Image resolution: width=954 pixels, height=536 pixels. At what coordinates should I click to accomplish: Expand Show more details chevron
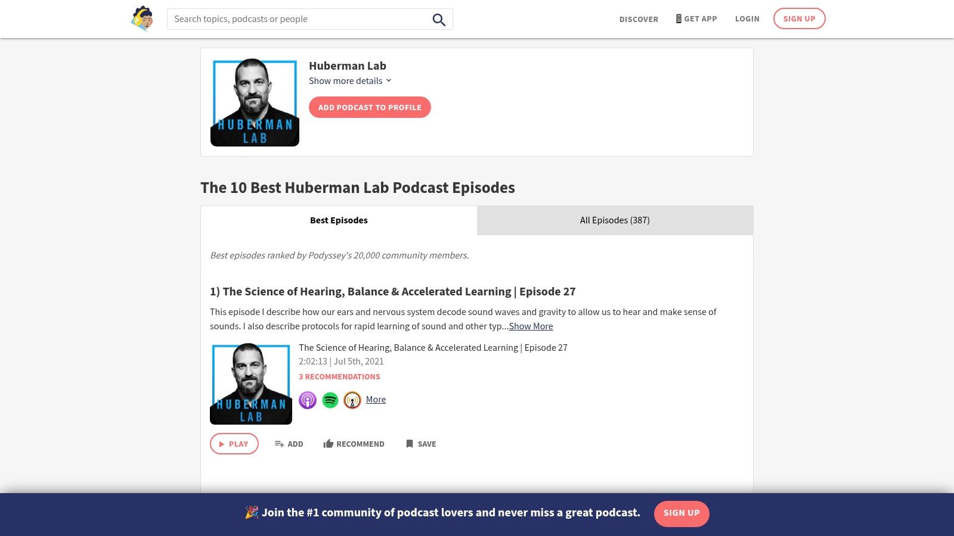(x=389, y=80)
